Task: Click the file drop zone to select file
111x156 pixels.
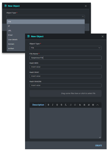Action: coord(66,93)
